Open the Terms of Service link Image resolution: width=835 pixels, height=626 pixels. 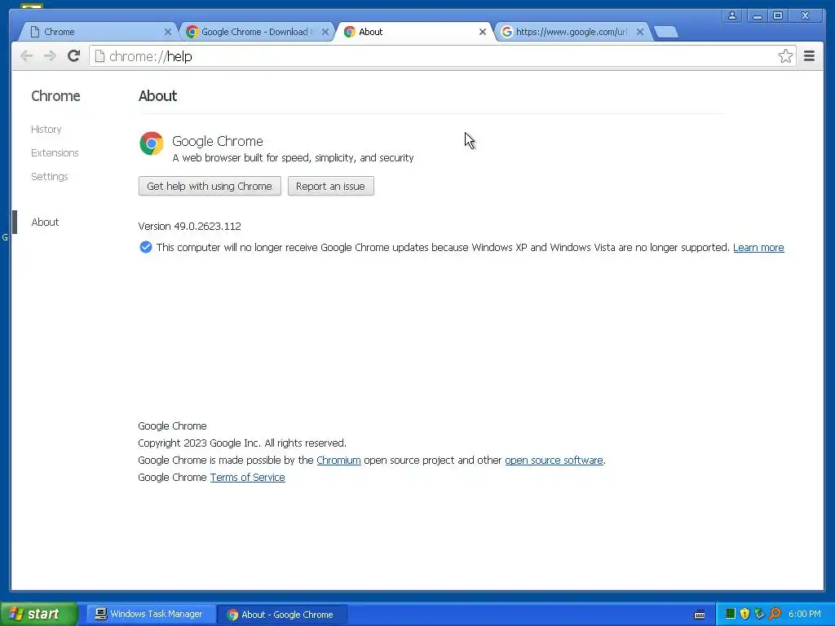(x=248, y=477)
